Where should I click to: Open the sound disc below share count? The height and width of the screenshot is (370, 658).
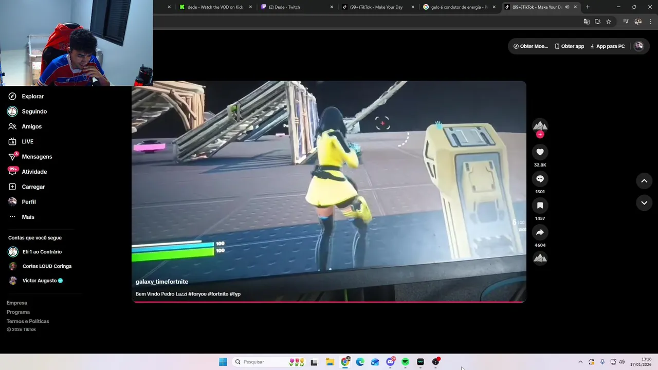pyautogui.click(x=540, y=258)
